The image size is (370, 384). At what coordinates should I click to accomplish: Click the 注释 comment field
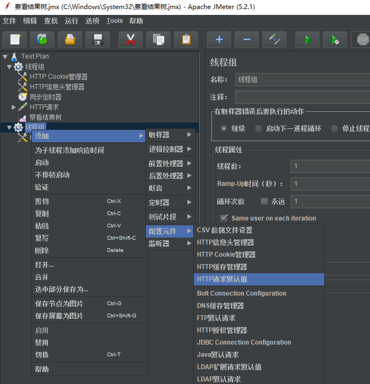click(303, 97)
